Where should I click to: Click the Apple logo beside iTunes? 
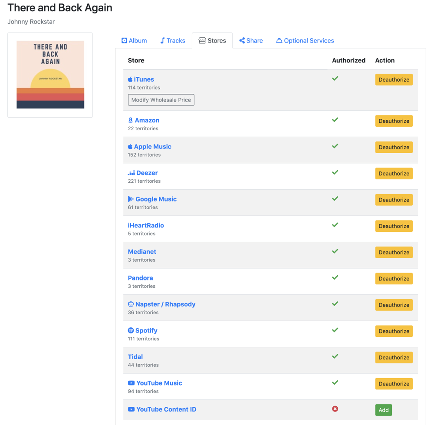tap(130, 79)
